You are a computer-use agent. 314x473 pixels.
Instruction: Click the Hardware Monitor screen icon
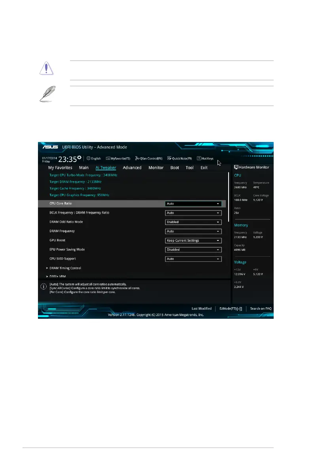coord(236,167)
